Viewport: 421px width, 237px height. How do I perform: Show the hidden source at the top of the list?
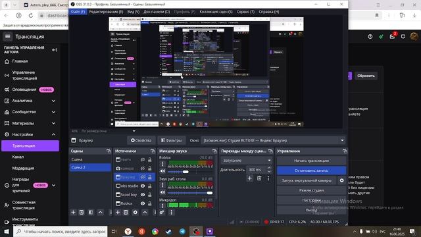click(x=143, y=159)
